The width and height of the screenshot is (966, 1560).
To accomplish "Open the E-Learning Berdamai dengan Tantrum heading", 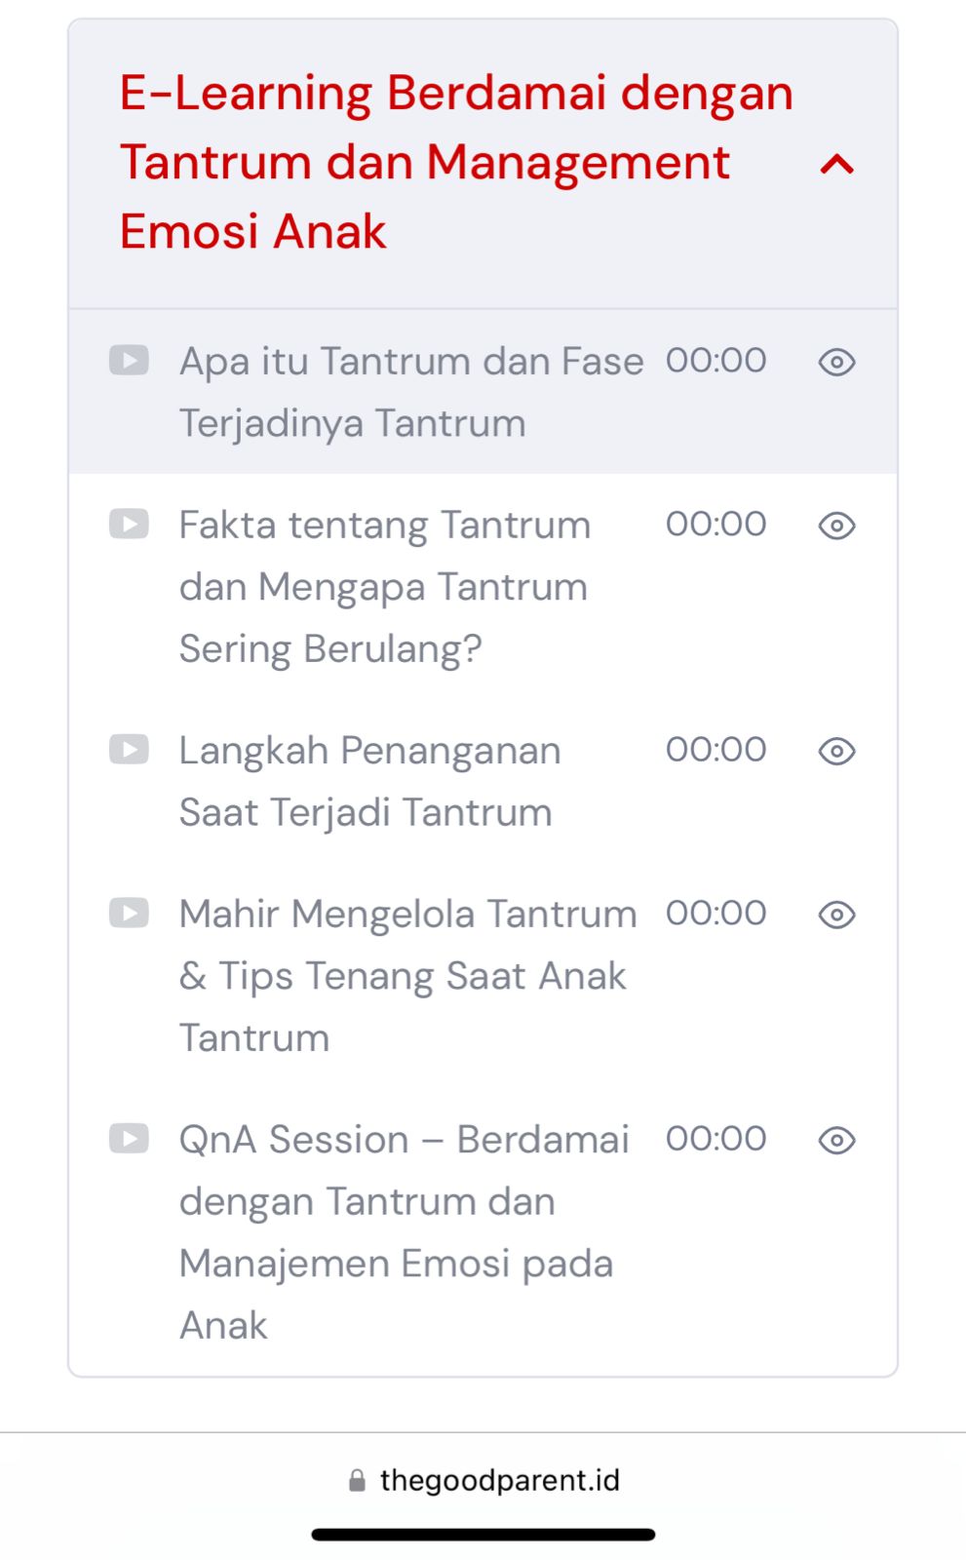I will pos(455,162).
